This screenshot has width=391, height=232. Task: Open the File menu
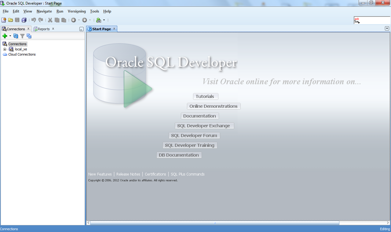[5, 11]
